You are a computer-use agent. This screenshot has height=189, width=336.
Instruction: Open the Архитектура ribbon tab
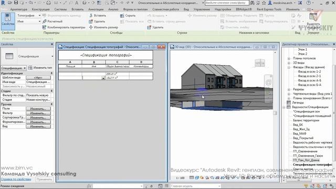coord(19,9)
